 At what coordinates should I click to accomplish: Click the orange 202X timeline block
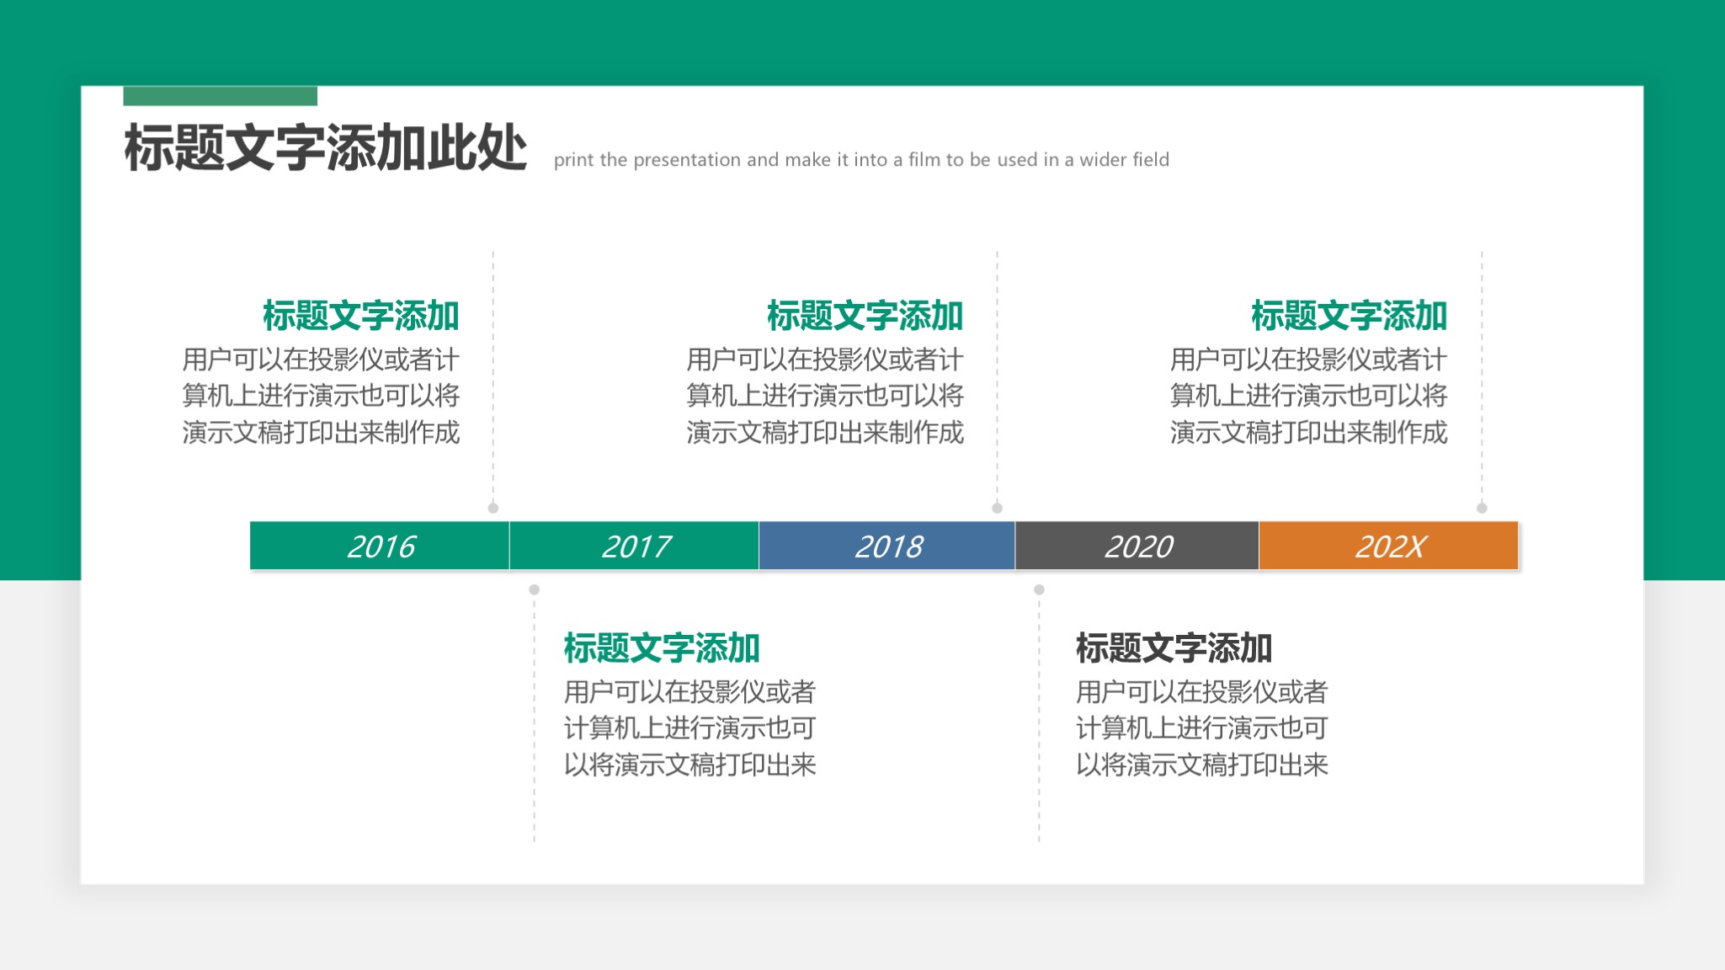(x=1388, y=546)
